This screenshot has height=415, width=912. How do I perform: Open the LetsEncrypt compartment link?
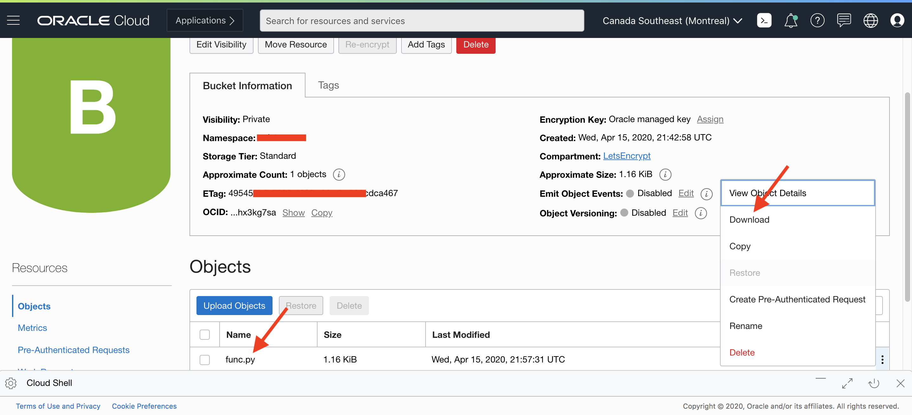pyautogui.click(x=626, y=156)
